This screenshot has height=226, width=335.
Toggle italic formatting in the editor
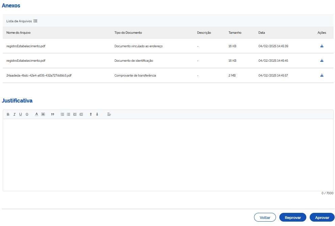tap(15, 114)
